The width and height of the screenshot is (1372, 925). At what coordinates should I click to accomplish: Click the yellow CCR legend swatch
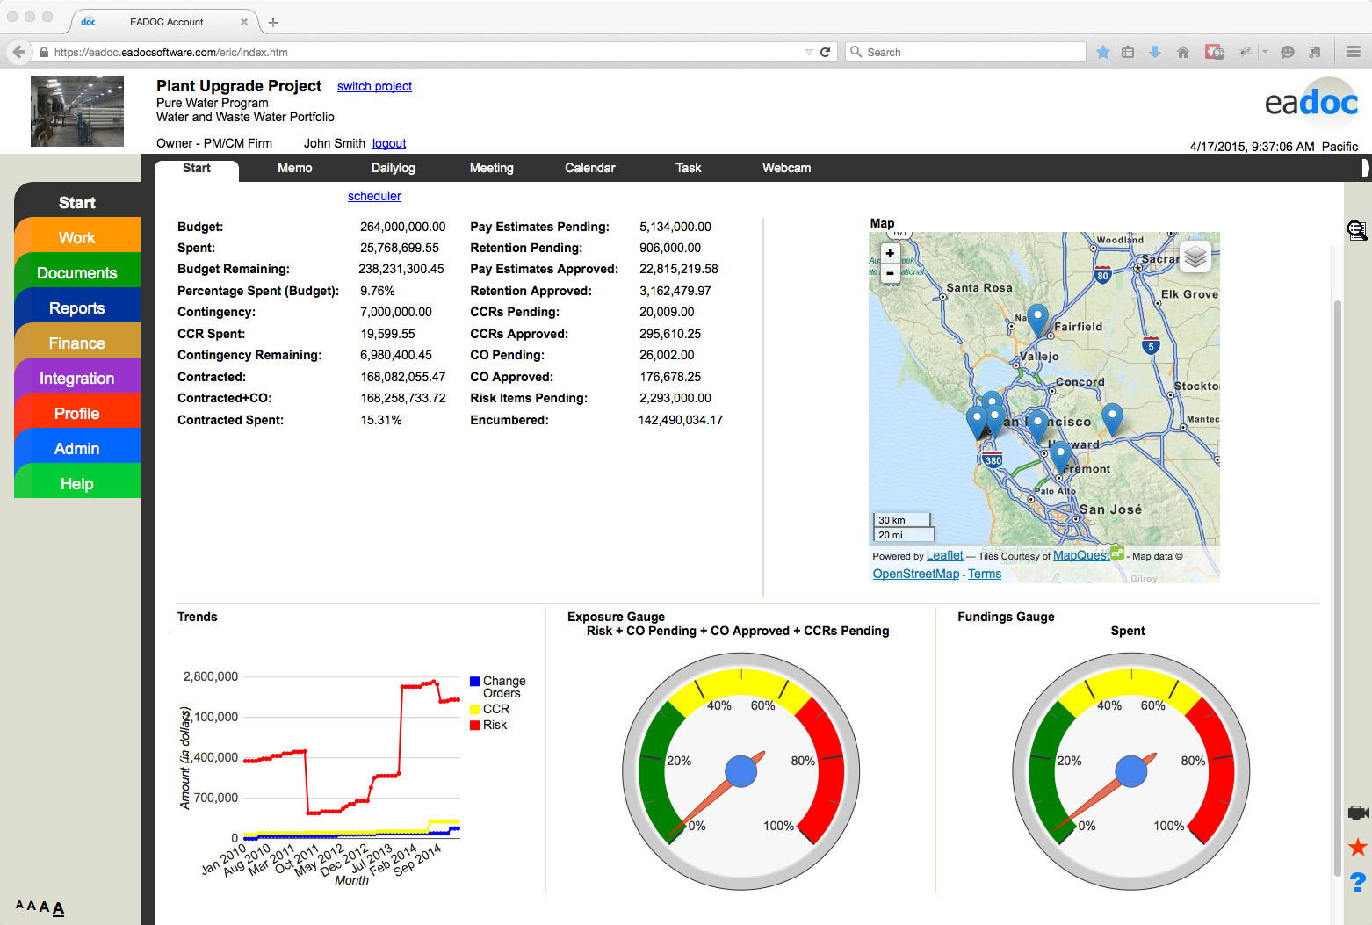click(x=474, y=709)
